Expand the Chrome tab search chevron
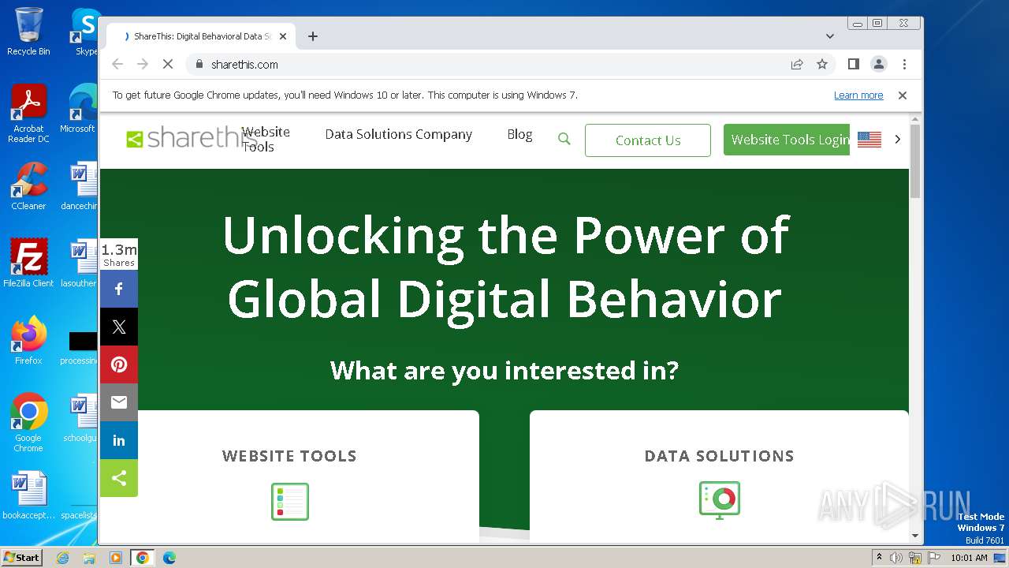Screen dimensions: 1009x568 (829, 36)
